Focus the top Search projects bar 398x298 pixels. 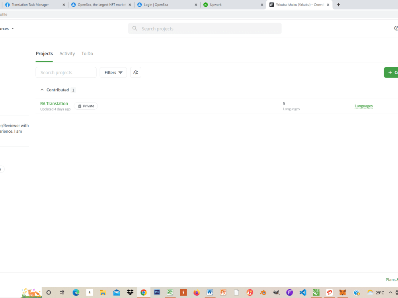pyautogui.click(x=205, y=28)
